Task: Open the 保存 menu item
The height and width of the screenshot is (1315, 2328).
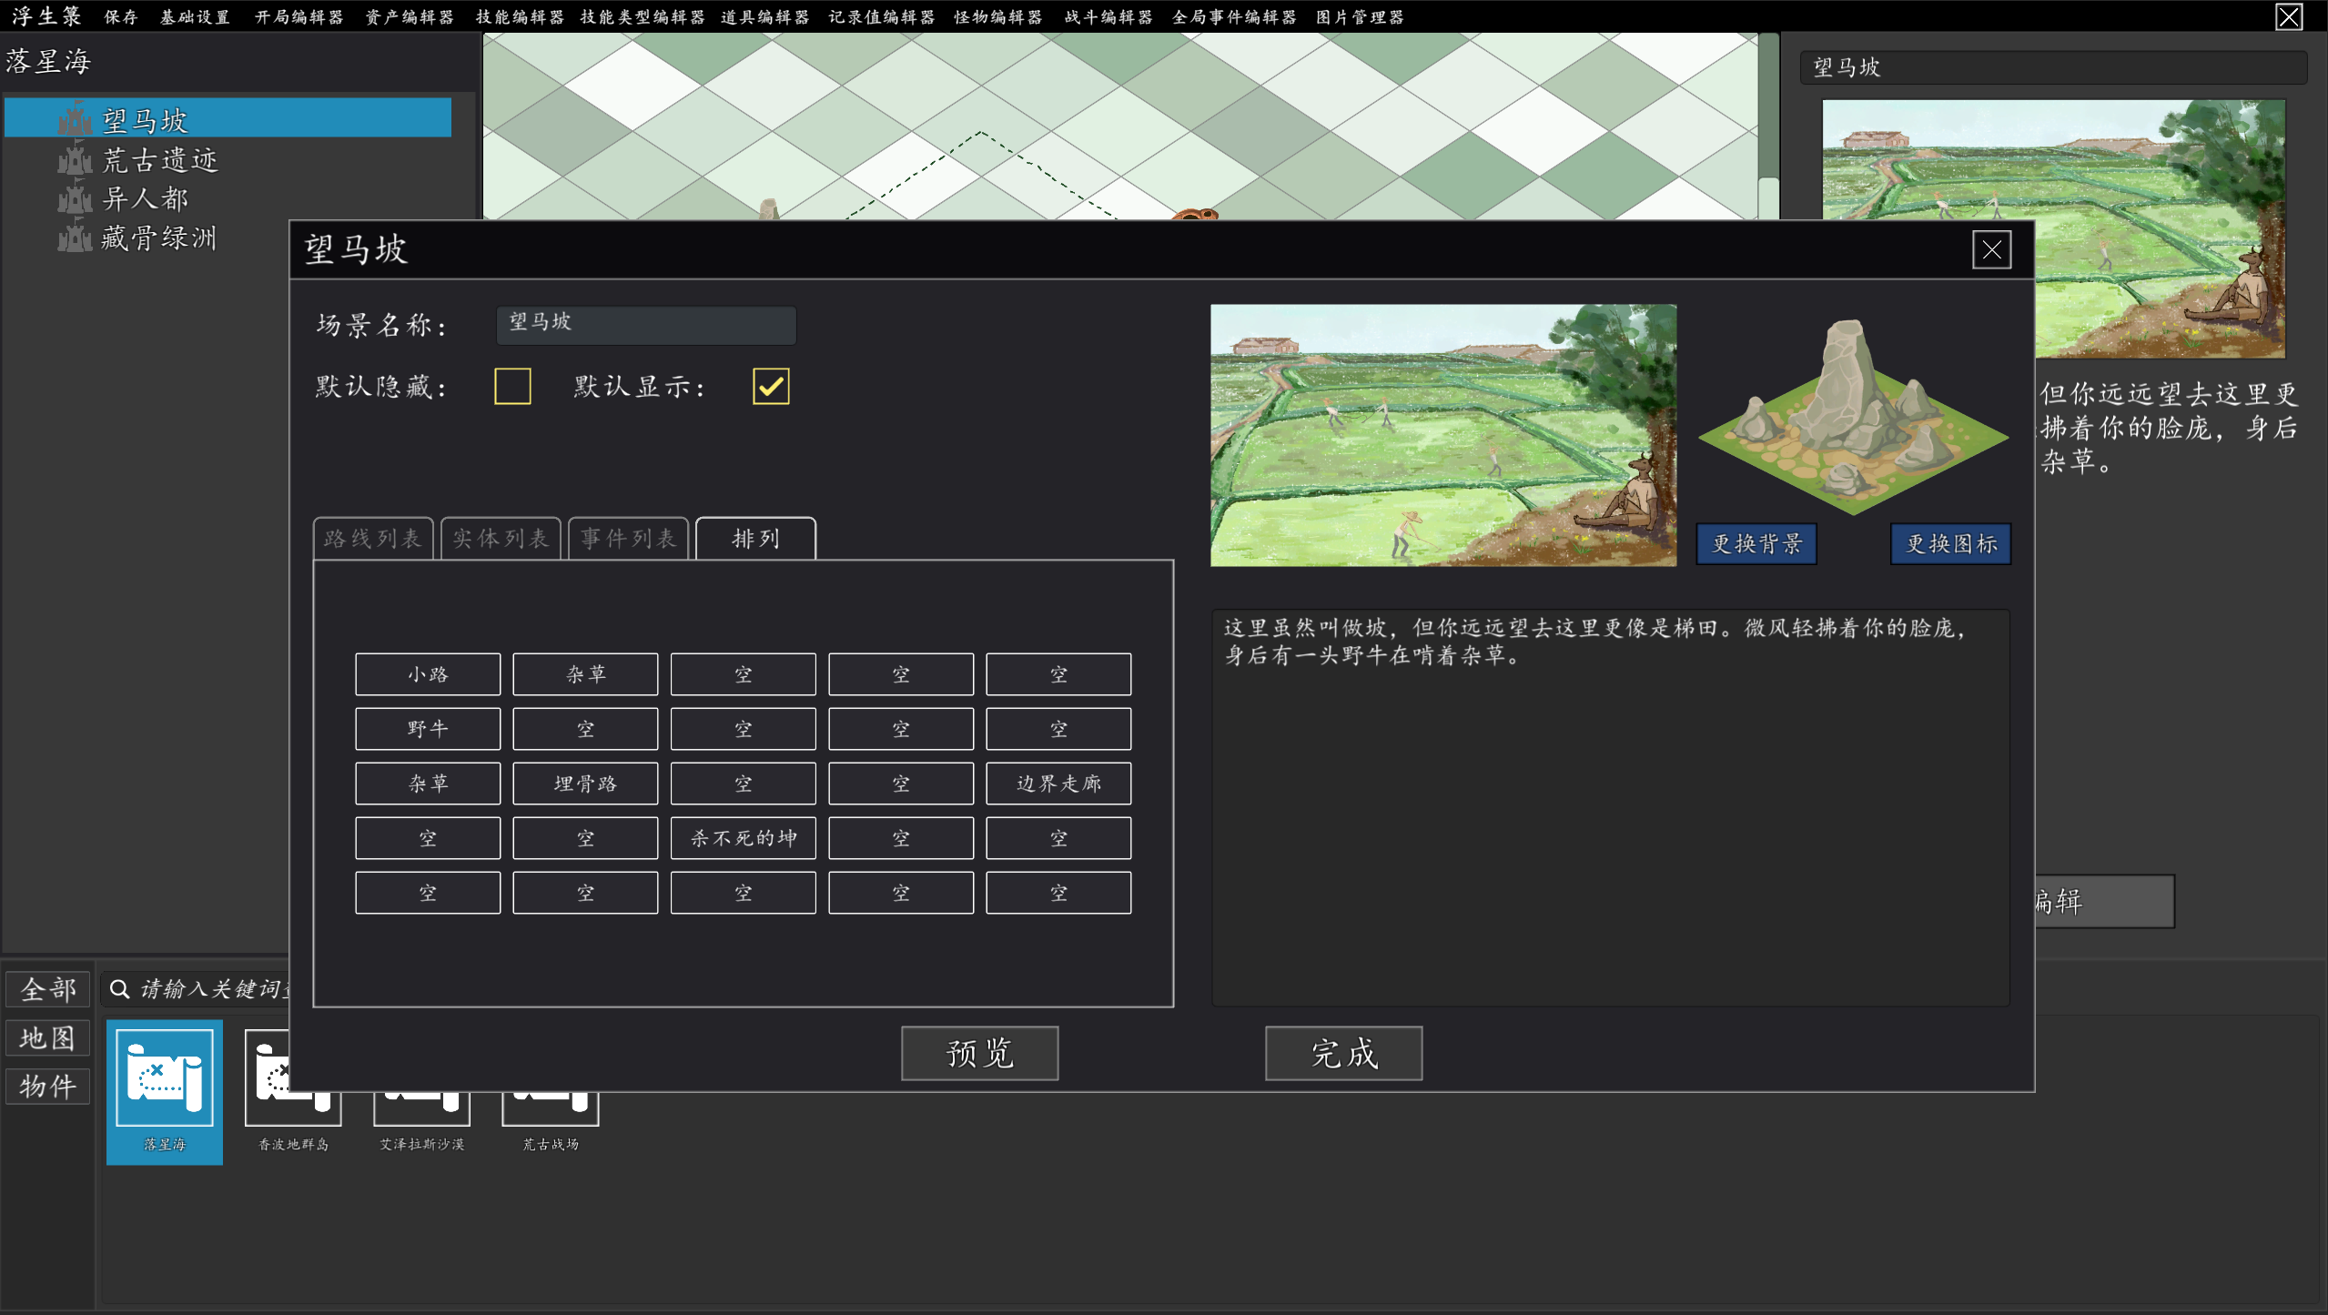Action: 120,17
